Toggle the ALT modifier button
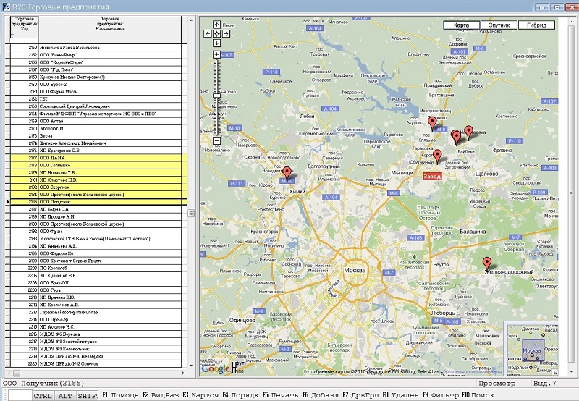The image size is (579, 401). 65,396
